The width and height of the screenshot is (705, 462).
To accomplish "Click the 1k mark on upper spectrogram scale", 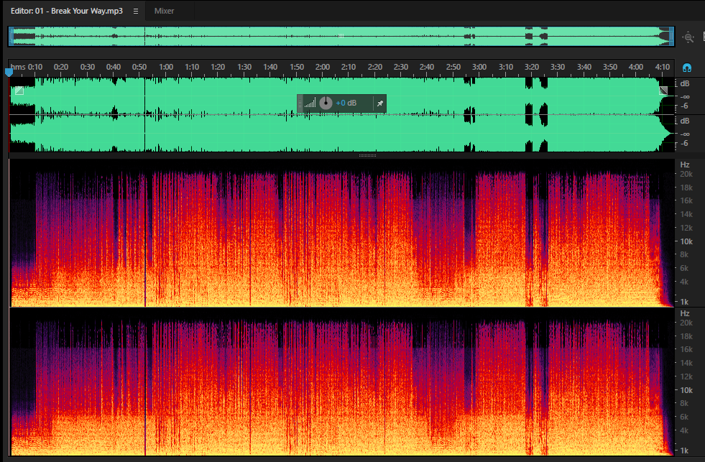I will tap(684, 302).
